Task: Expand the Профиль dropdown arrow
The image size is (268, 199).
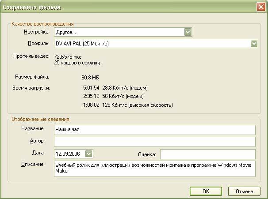Action: coord(254,44)
